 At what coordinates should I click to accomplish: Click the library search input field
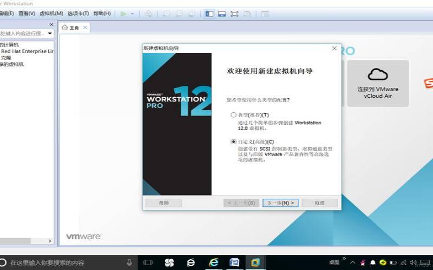23,33
